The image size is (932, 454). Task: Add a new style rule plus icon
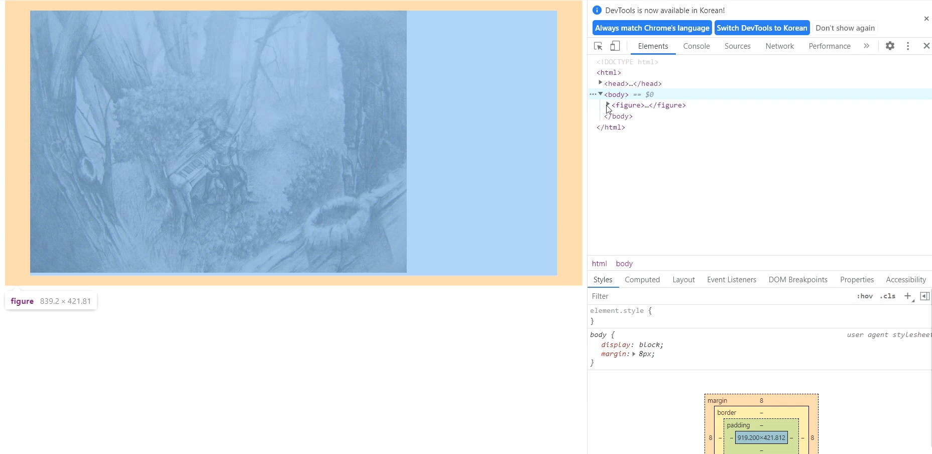(x=908, y=296)
